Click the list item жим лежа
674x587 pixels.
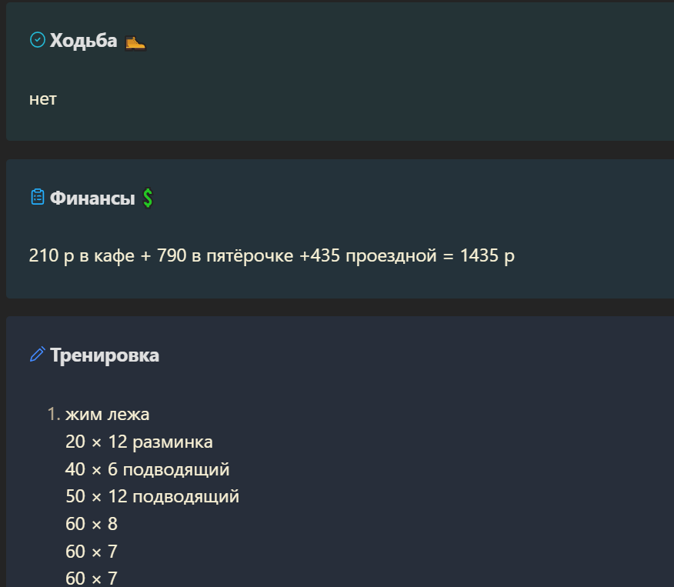click(x=108, y=415)
